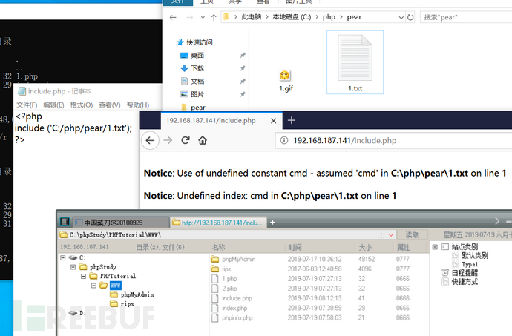Select index.php in Chopper file list
The width and height of the screenshot is (512, 336).
click(234, 308)
